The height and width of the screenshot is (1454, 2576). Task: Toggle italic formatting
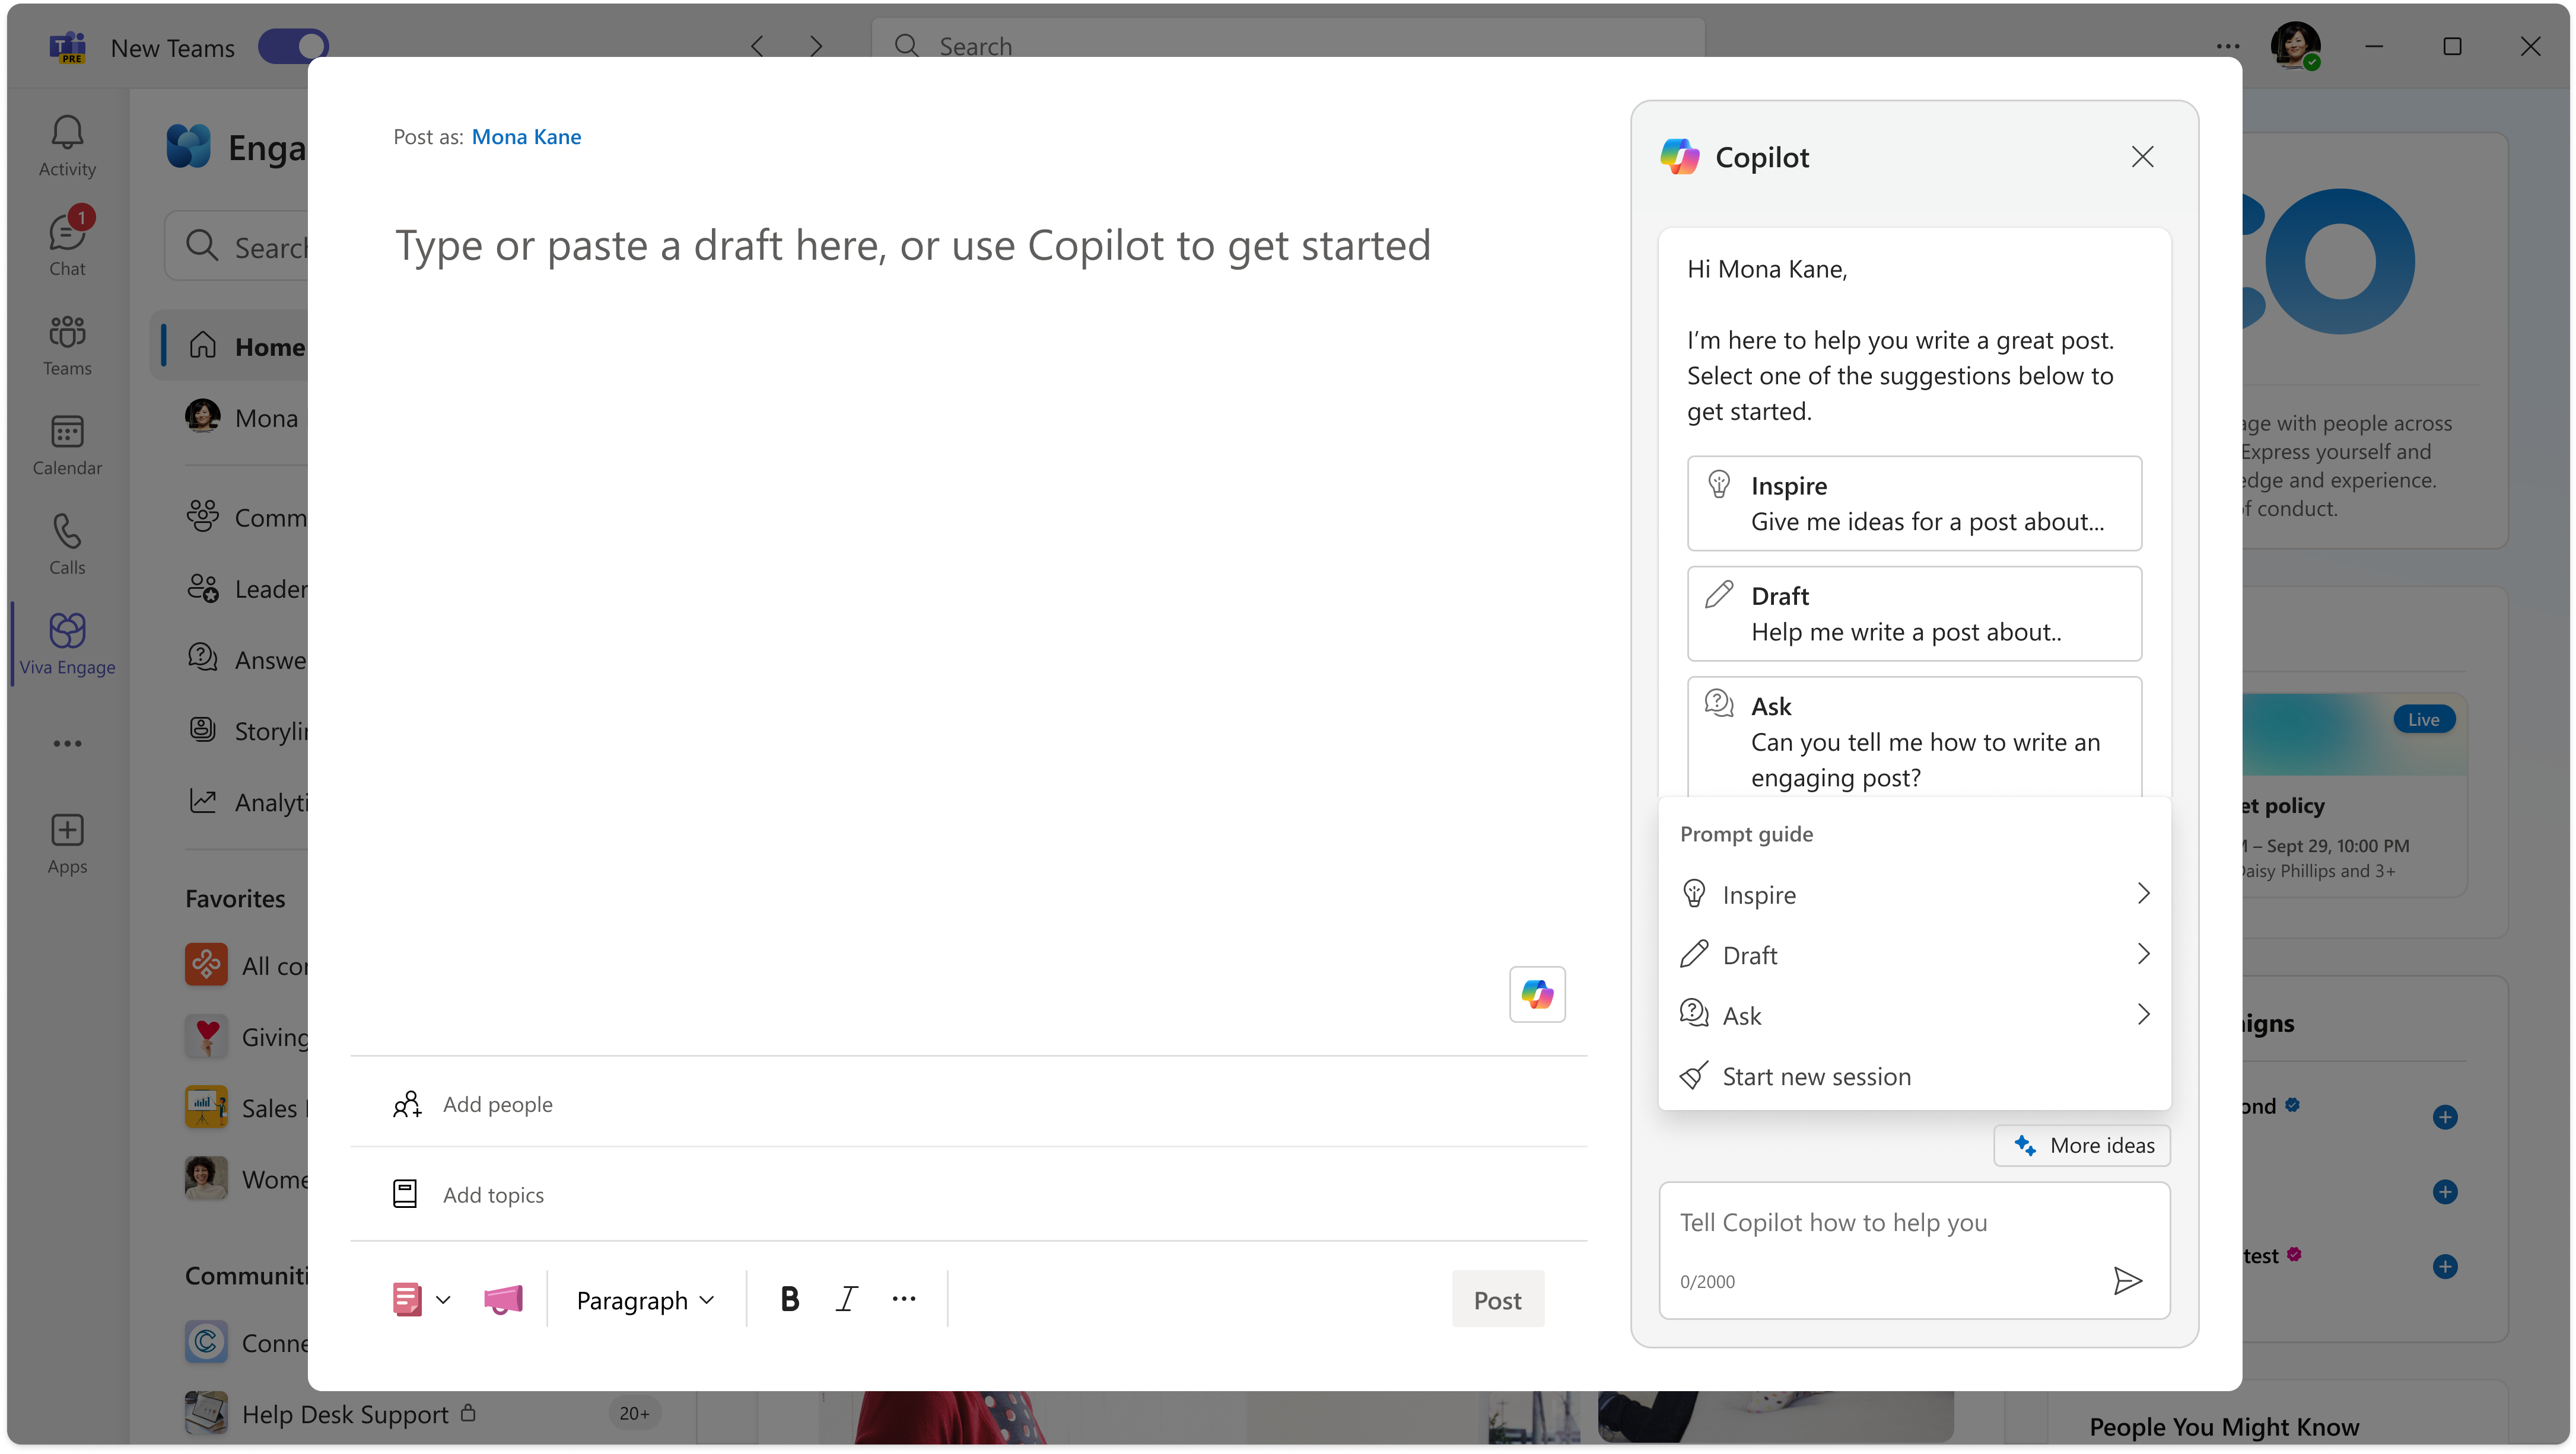(846, 1299)
